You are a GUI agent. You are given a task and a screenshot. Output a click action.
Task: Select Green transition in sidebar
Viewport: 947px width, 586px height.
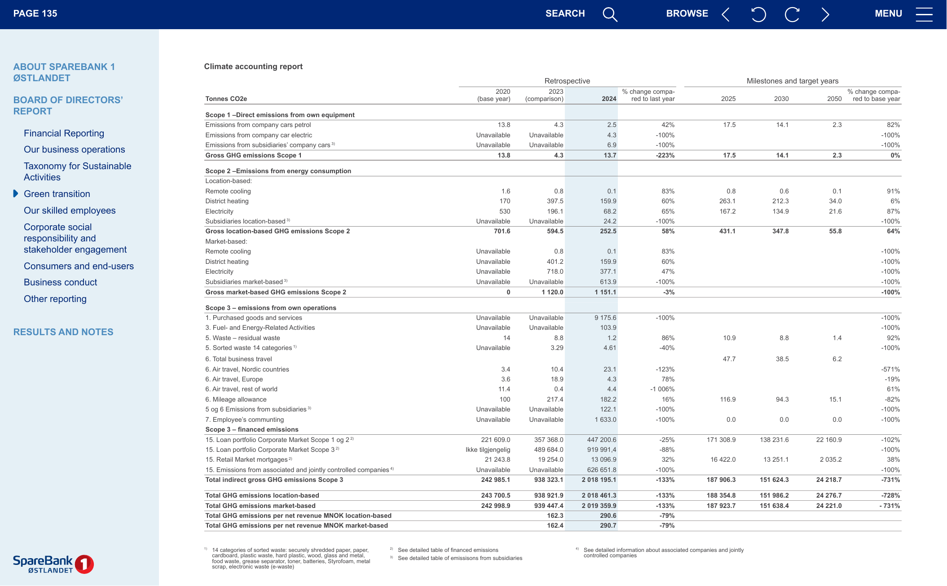point(57,194)
